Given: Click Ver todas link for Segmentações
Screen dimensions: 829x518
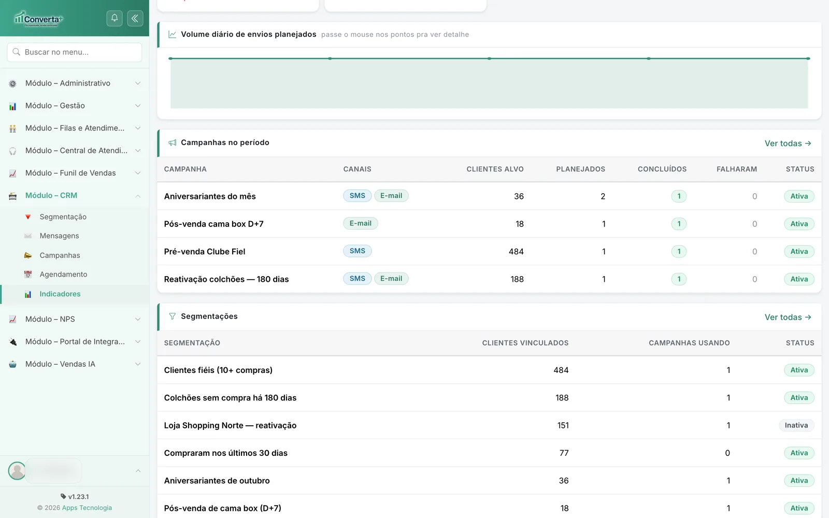Looking at the screenshot, I should [788, 317].
